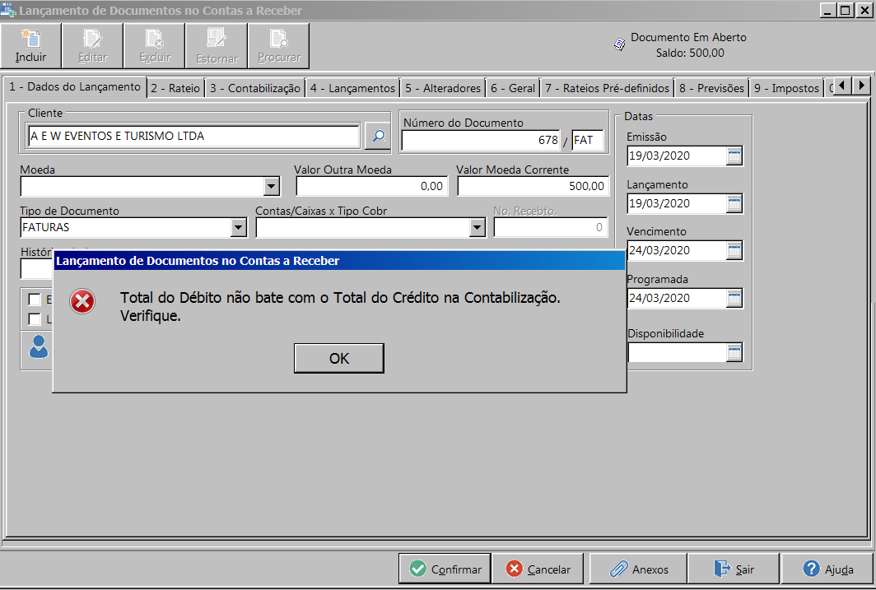
Task: Click the application icon in title bar
Action: (x=8, y=10)
